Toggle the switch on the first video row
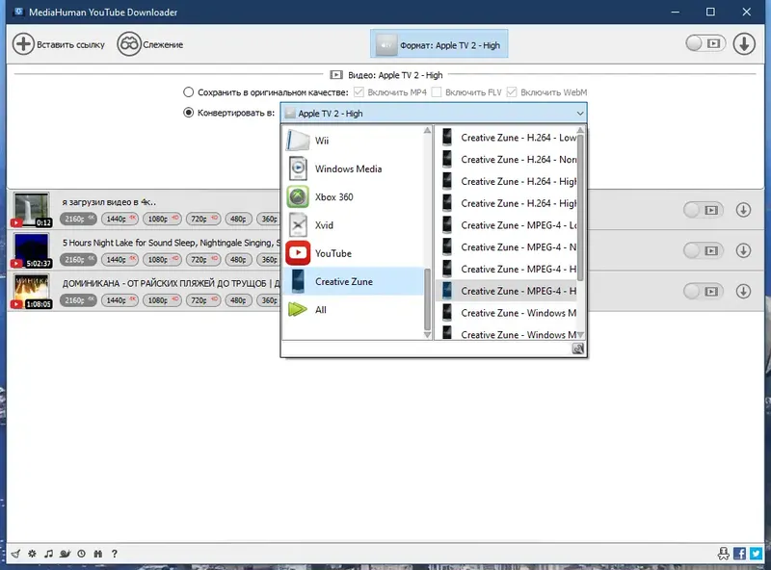 point(704,210)
